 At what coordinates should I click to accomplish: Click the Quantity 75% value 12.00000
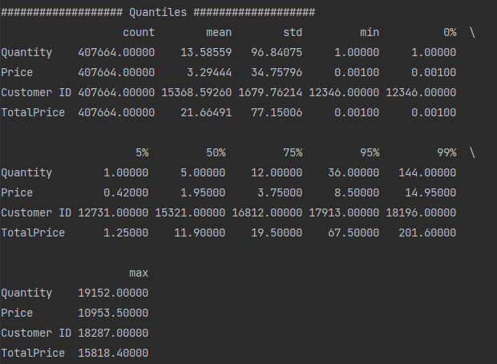click(x=277, y=172)
